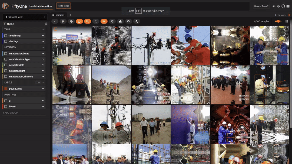This screenshot has height=164, width=292.
Task: Check the label tags checkbox
Action: pos(6,41)
